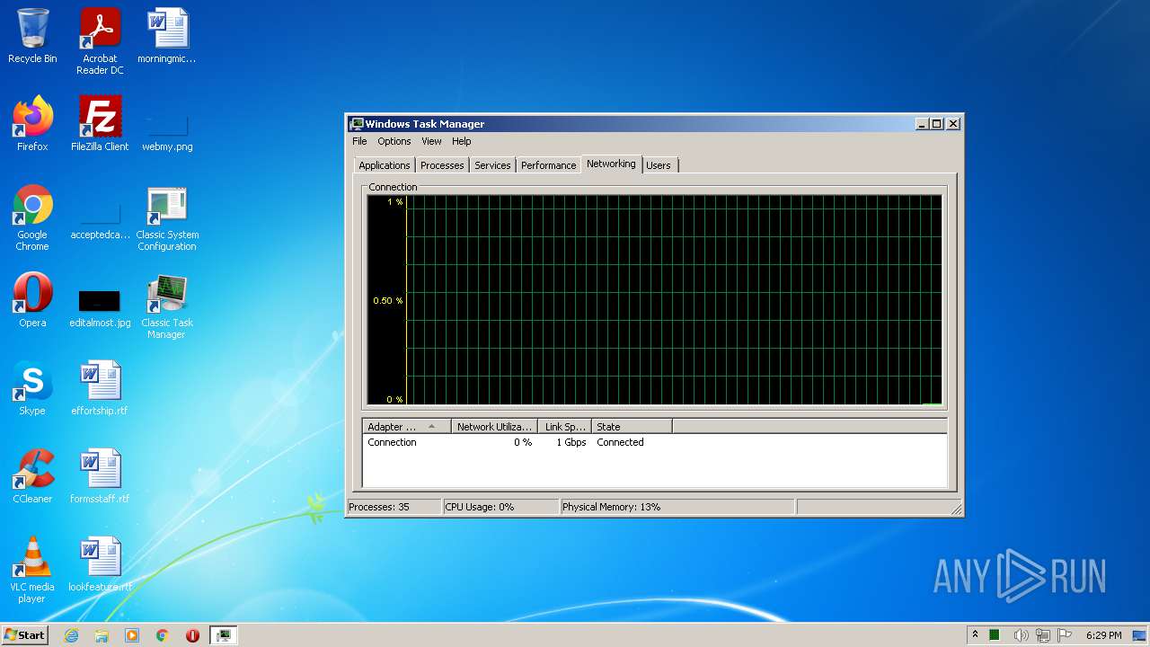
Task: Open the View menu
Action: click(x=431, y=141)
